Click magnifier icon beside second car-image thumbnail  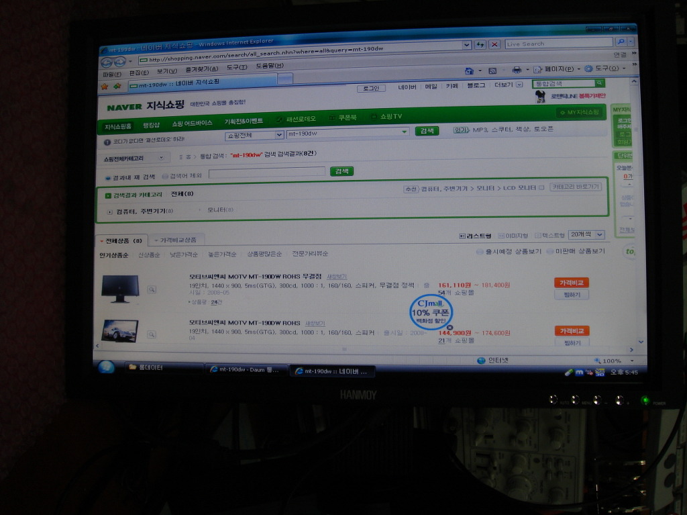pos(152,334)
